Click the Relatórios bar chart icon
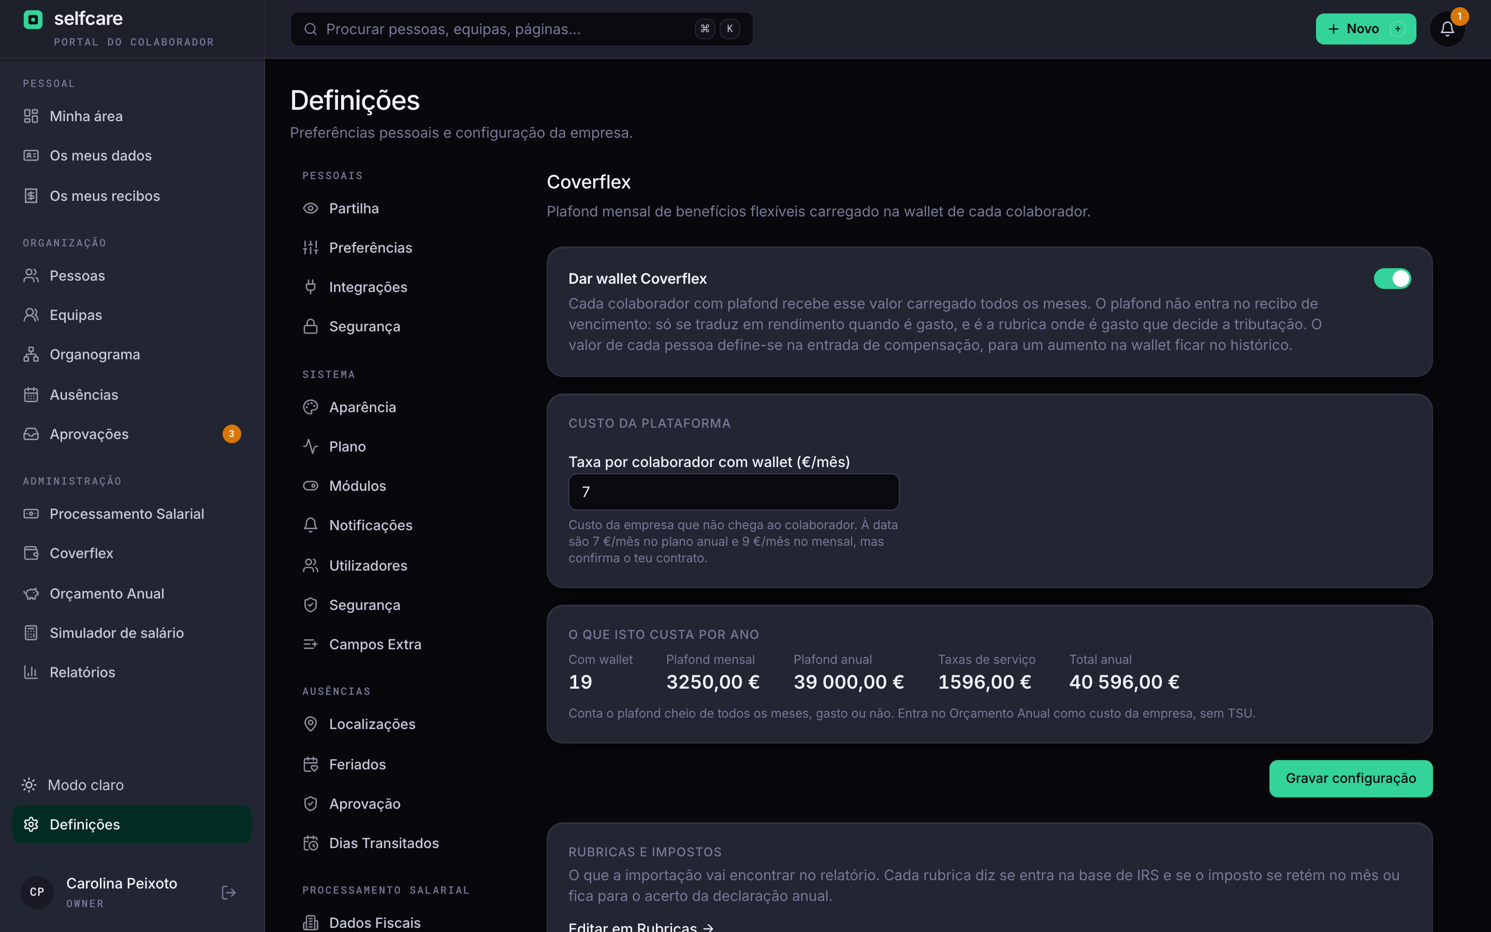This screenshot has width=1491, height=932. click(31, 672)
